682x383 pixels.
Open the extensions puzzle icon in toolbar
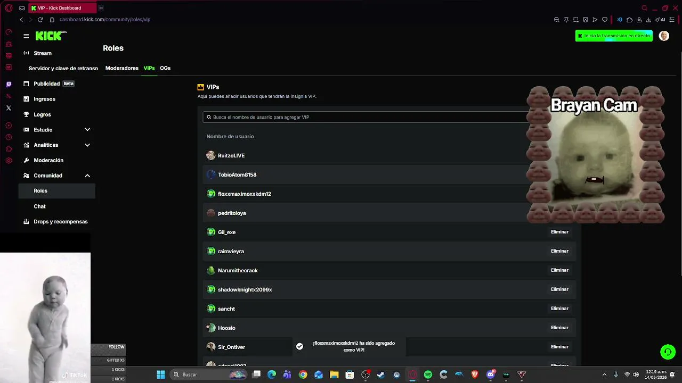(629, 20)
